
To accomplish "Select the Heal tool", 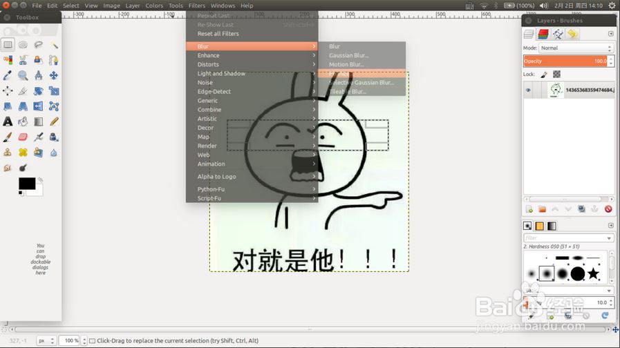I will tap(23, 153).
